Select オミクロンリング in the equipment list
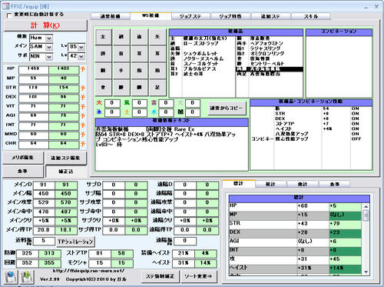This screenshot has height=287, width=384. (x=267, y=54)
